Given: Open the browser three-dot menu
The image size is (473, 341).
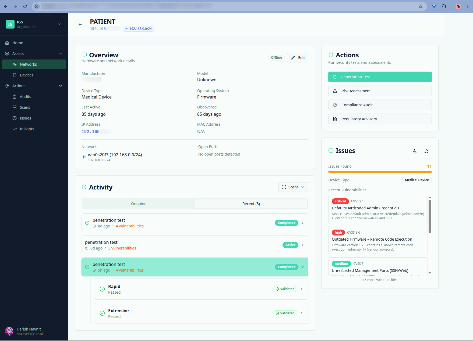Looking at the screenshot, I should coord(468,6).
